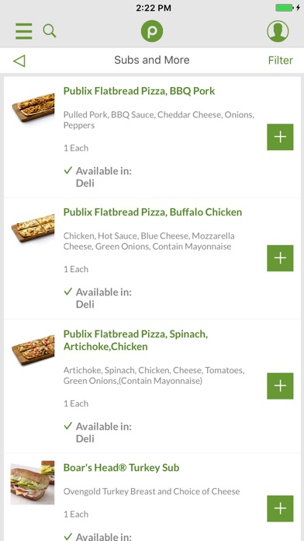The image size is (304, 541).
Task: Open the hamburger menu
Action: [x=24, y=31]
